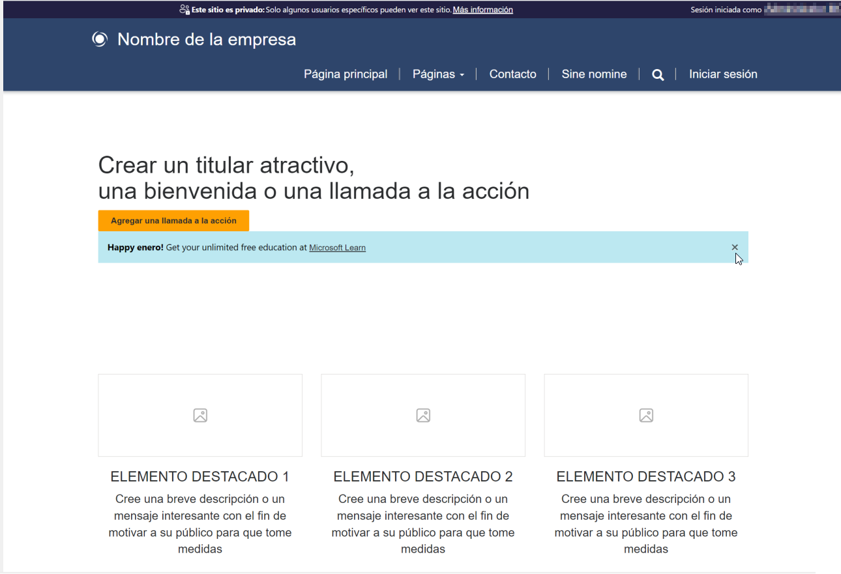Click the Elemento destacado 2 image placeholder icon
This screenshot has width=841, height=574.
[x=422, y=415]
